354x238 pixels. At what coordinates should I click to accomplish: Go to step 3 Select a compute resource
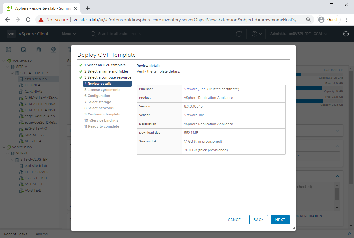[x=108, y=77]
